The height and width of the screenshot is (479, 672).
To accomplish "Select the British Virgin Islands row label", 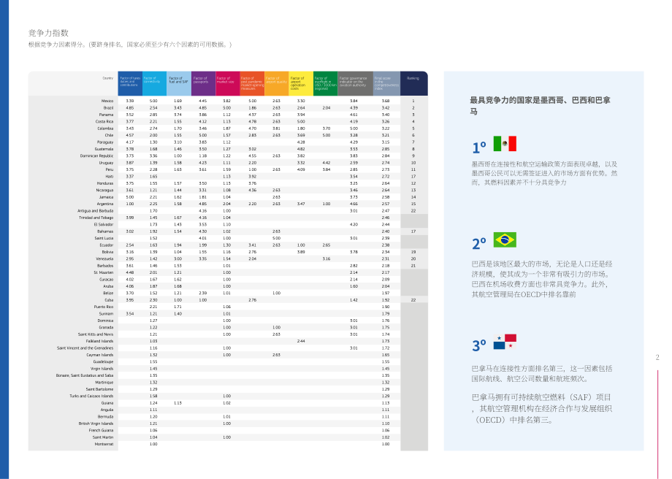I will click(x=96, y=424).
